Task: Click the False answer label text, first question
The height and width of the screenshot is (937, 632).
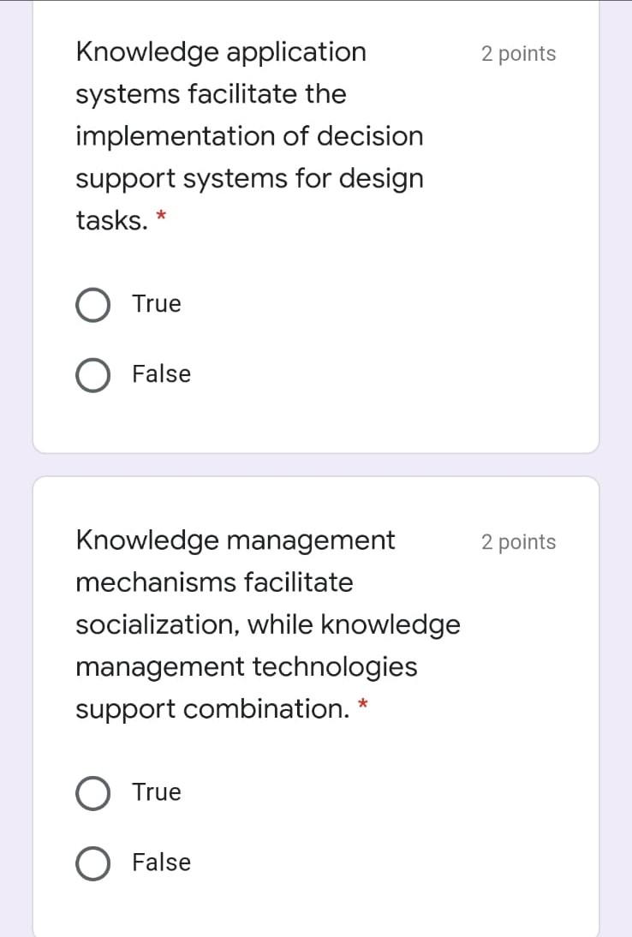Action: tap(161, 374)
